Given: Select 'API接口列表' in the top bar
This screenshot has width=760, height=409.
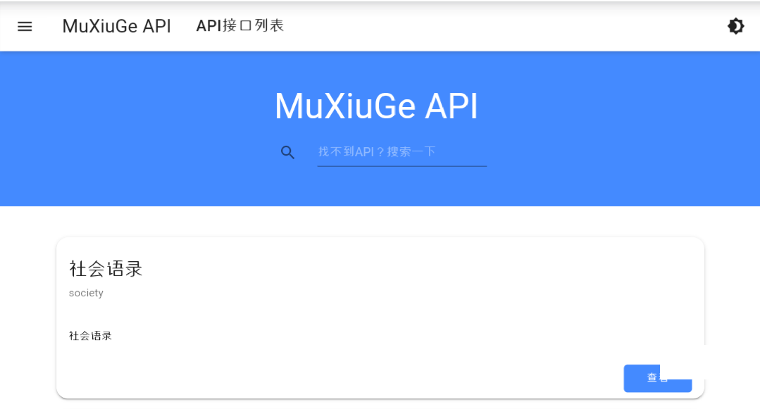Looking at the screenshot, I should click(x=239, y=26).
